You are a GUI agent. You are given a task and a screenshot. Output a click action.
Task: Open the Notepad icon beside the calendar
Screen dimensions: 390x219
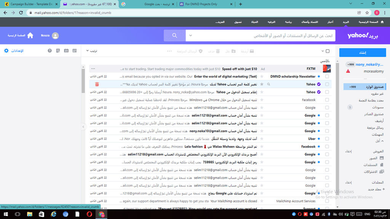point(58,51)
